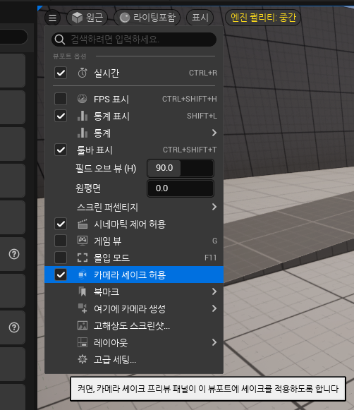Click the lit sphere icon next to 라이팅포함
Screen dimensions: 354x410
tap(125, 18)
